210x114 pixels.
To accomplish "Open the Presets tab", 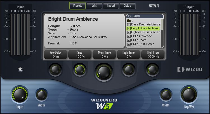I will pyautogui.click(x=77, y=6).
